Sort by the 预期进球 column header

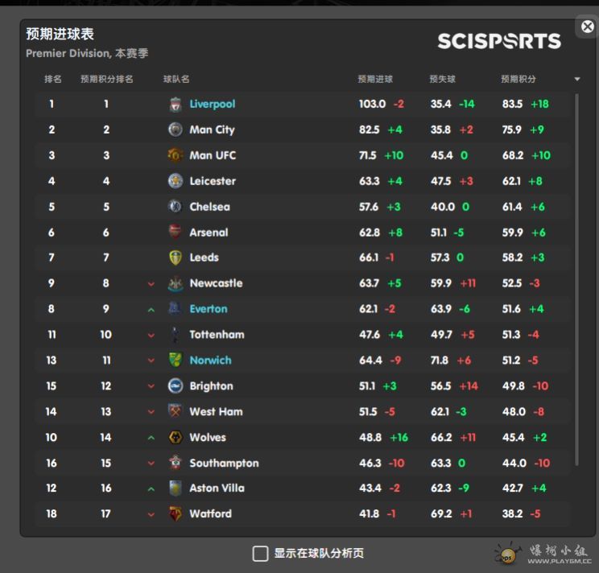375,79
